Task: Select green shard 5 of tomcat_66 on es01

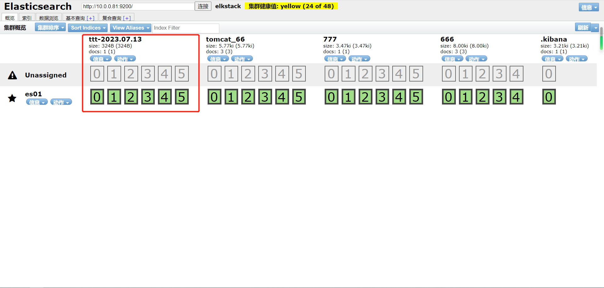Action: point(299,97)
